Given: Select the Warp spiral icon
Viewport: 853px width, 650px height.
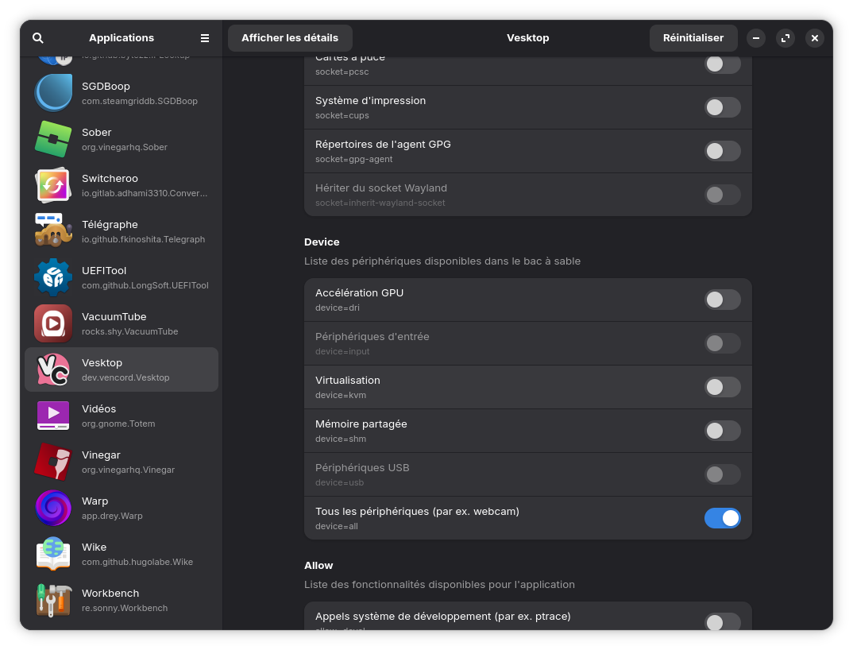Looking at the screenshot, I should point(53,508).
